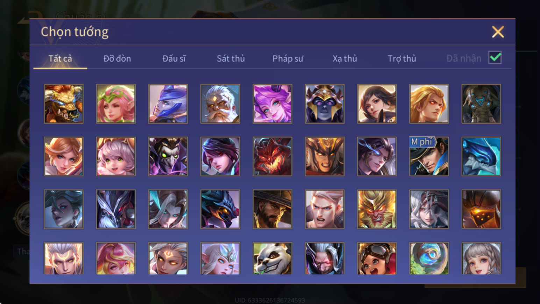Screen dimensions: 540x304
Task: Select the pink-haired hero with green leaf crown
Action: [116, 104]
